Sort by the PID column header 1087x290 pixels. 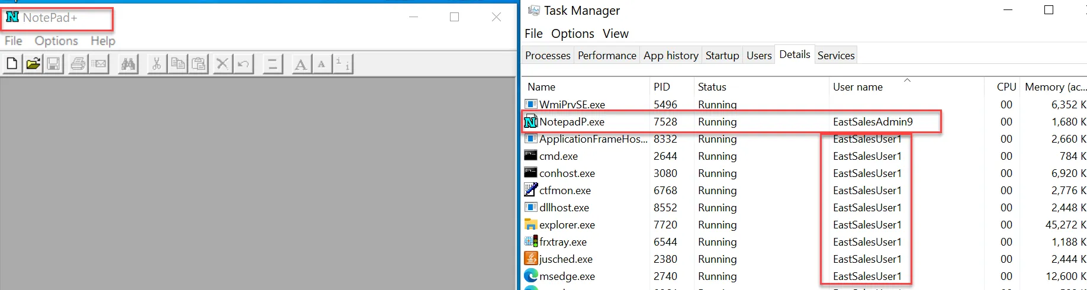pos(672,86)
